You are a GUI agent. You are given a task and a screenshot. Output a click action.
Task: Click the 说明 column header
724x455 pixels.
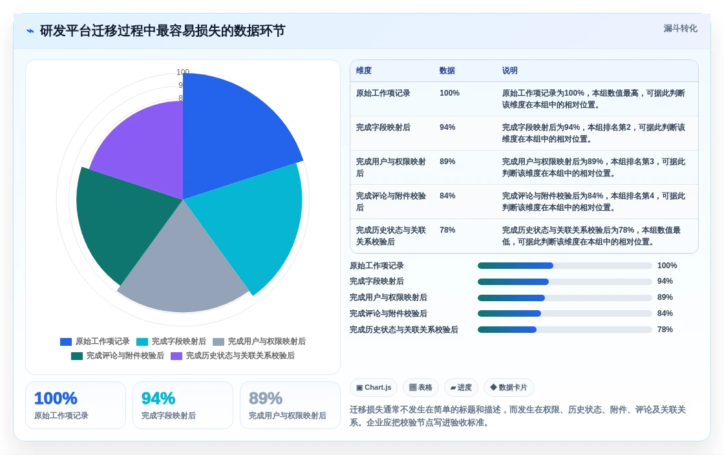pyautogui.click(x=510, y=70)
